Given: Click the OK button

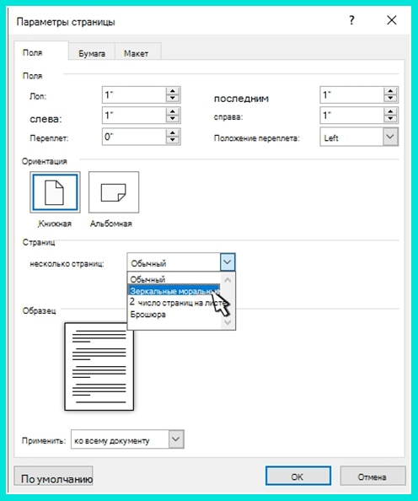Looking at the screenshot, I should pyautogui.click(x=298, y=476).
